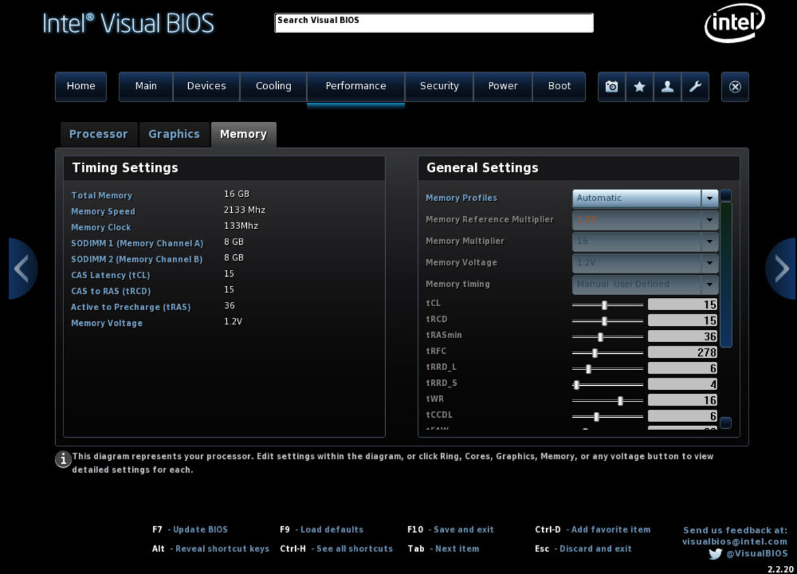Click the exit X icon button
The height and width of the screenshot is (574, 797).
tap(735, 87)
